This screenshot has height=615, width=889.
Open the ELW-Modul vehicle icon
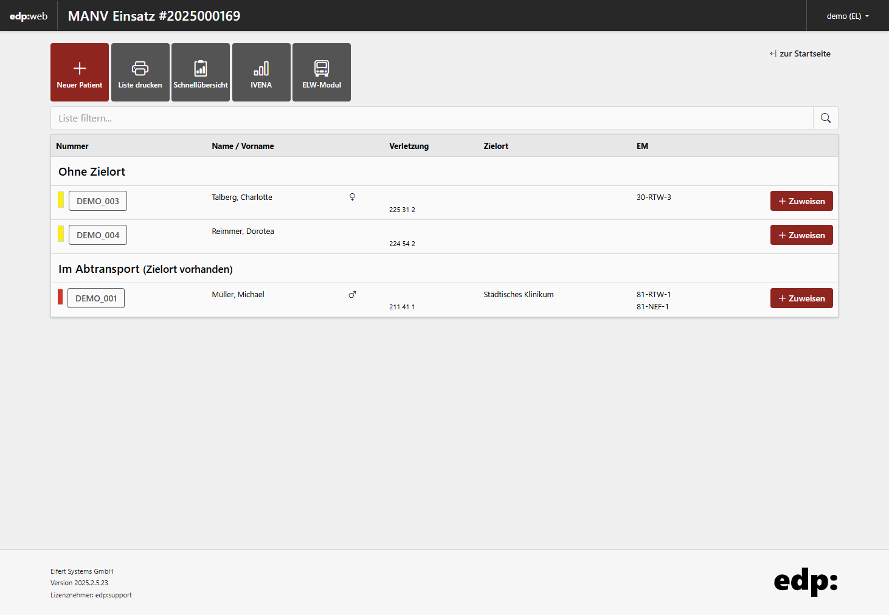322,69
